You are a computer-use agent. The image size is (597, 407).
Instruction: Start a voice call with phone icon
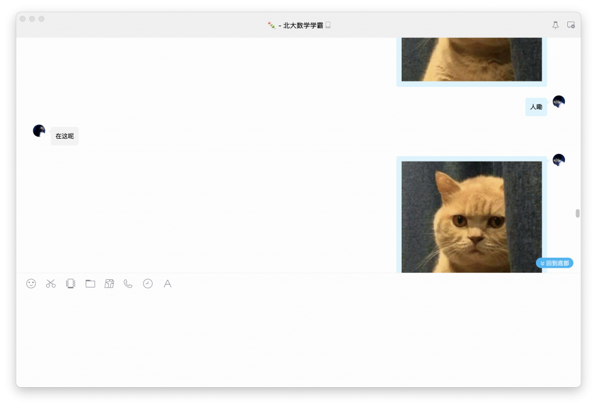pos(128,283)
